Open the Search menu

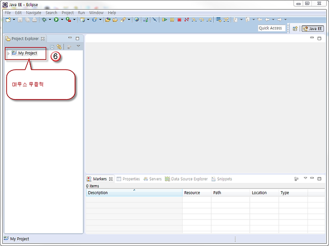(51, 13)
